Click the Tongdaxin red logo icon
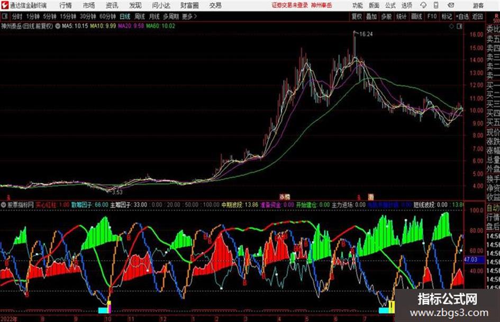The image size is (500, 322). (5, 5)
